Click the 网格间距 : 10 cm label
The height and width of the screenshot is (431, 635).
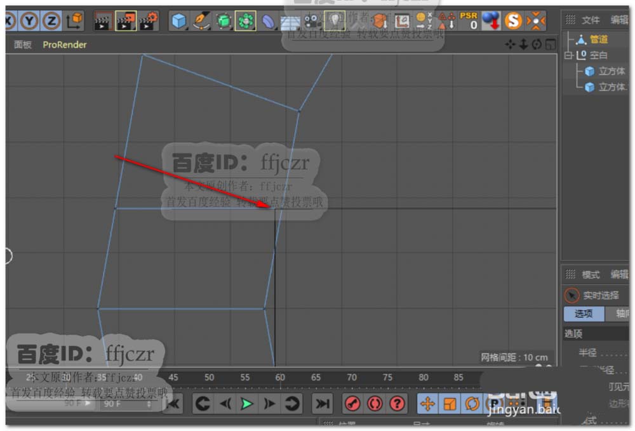(514, 357)
